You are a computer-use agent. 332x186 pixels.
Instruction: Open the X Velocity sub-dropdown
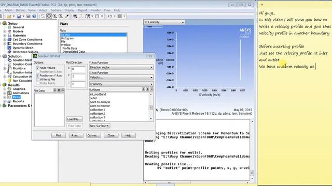121,84
